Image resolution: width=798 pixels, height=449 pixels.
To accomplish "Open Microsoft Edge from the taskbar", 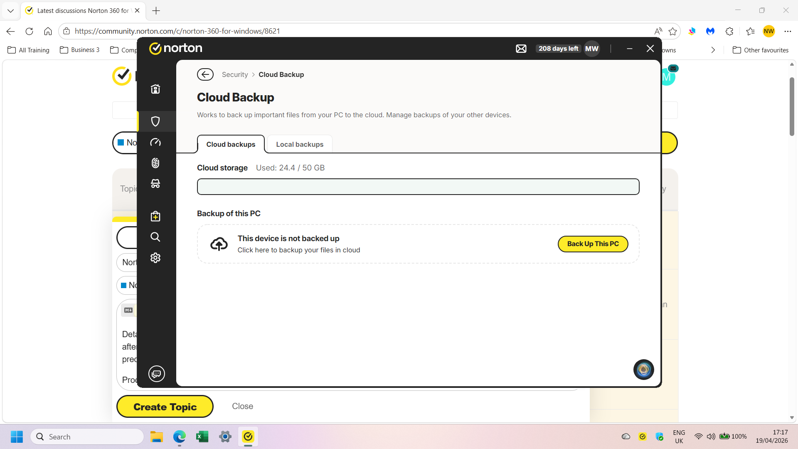I will pyautogui.click(x=180, y=437).
